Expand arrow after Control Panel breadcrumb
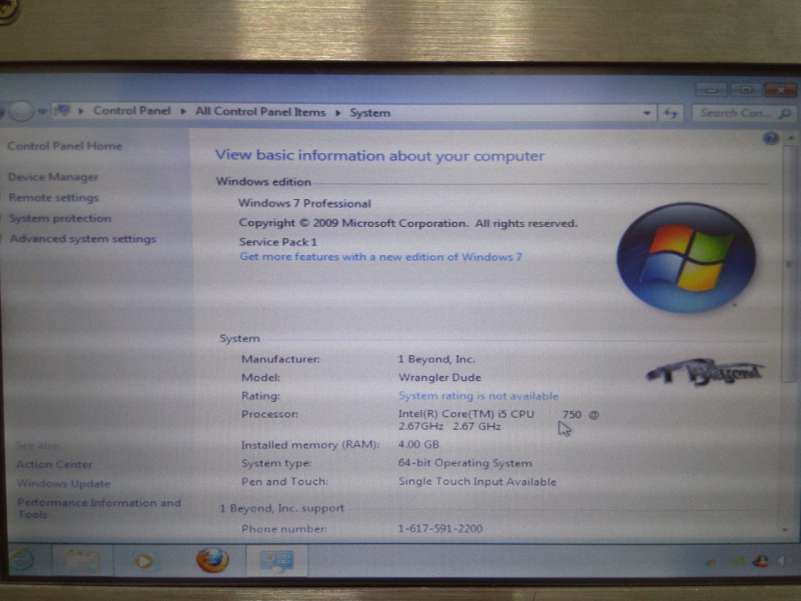The height and width of the screenshot is (601, 801). click(183, 111)
